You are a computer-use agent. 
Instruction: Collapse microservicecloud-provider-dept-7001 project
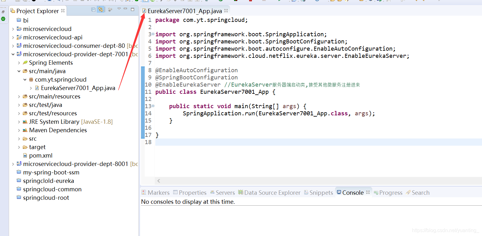[x=13, y=54]
